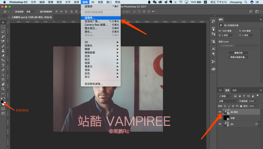
Task: Select the Paint Bucket tool
Action: tap(3, 60)
